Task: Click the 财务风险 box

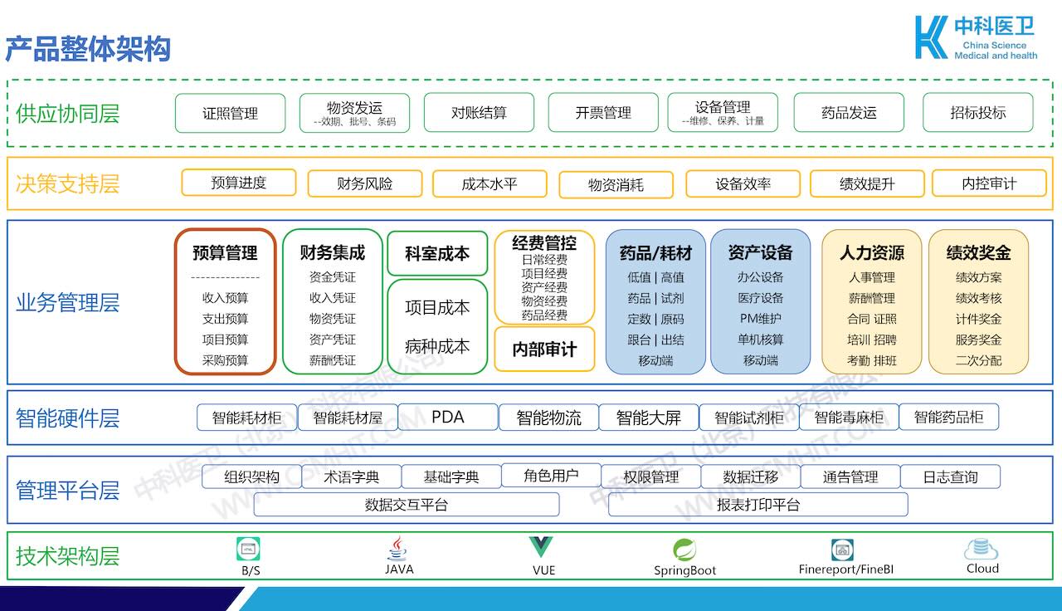Action: pyautogui.click(x=365, y=183)
